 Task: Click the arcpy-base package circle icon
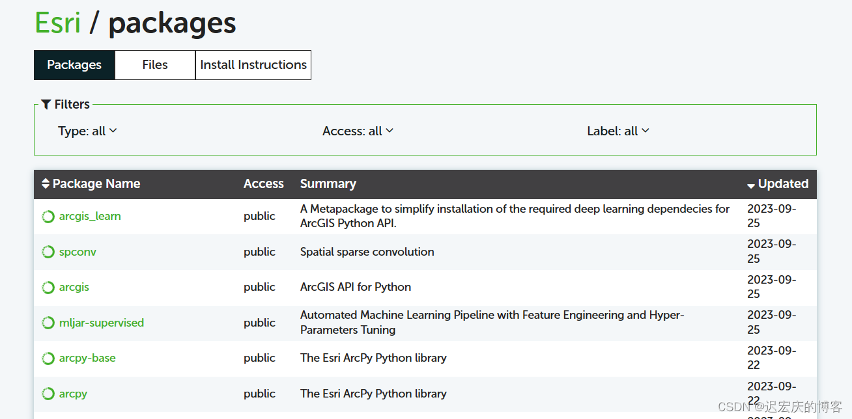(x=48, y=358)
